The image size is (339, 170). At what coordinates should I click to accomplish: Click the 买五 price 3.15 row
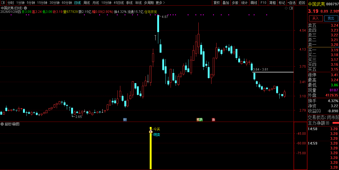point(323,69)
